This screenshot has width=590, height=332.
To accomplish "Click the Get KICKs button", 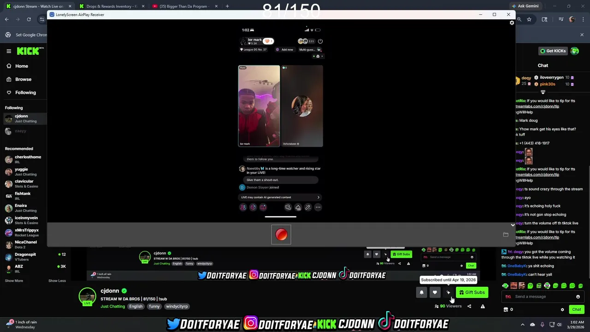I will click(553, 51).
